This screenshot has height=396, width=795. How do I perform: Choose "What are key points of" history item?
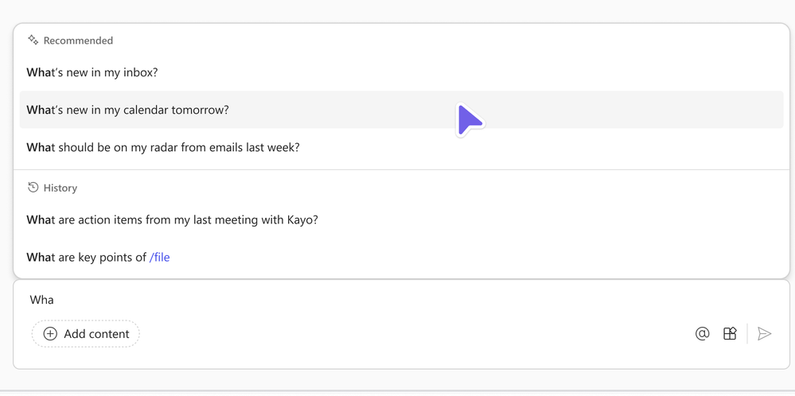tap(86, 257)
